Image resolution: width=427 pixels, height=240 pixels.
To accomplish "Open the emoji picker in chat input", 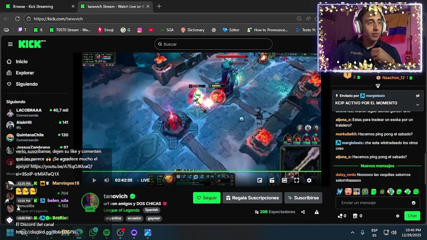I will pyautogui.click(x=414, y=203).
